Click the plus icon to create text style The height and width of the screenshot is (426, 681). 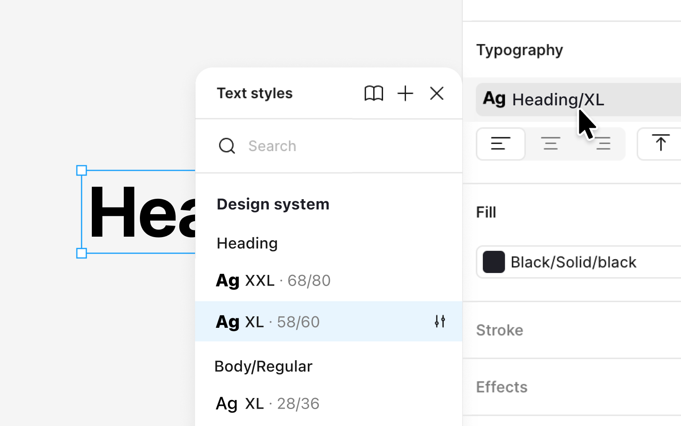[x=405, y=93]
